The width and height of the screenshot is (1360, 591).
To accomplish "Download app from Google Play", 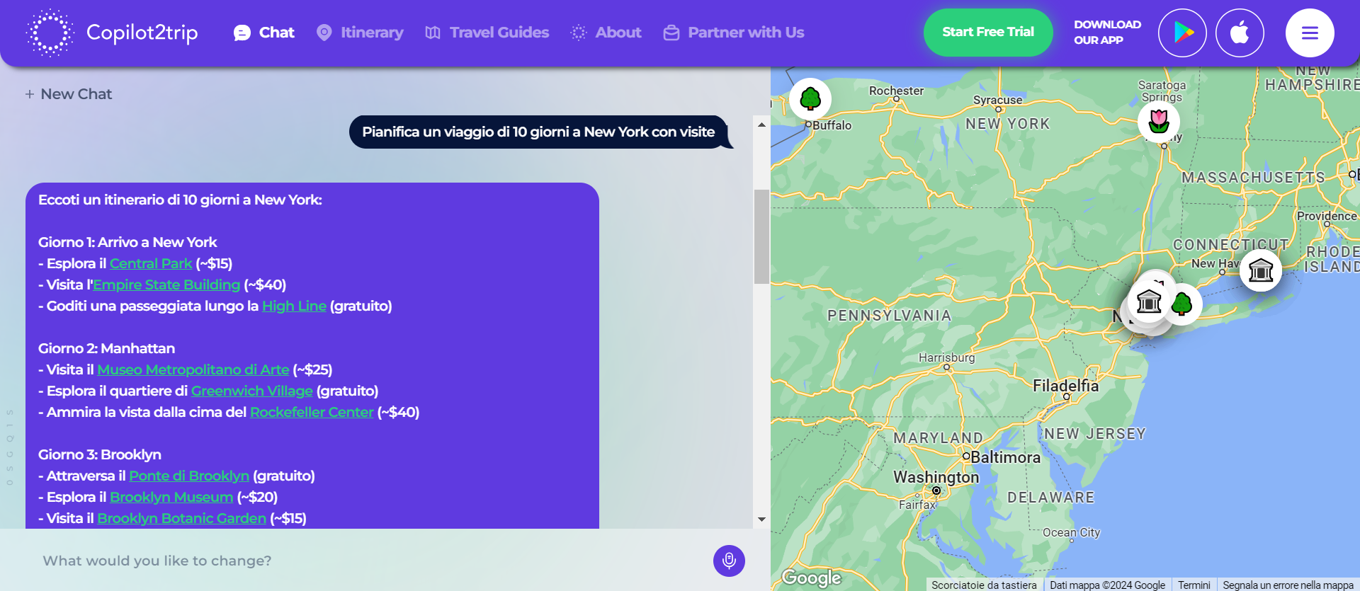I will click(1182, 33).
